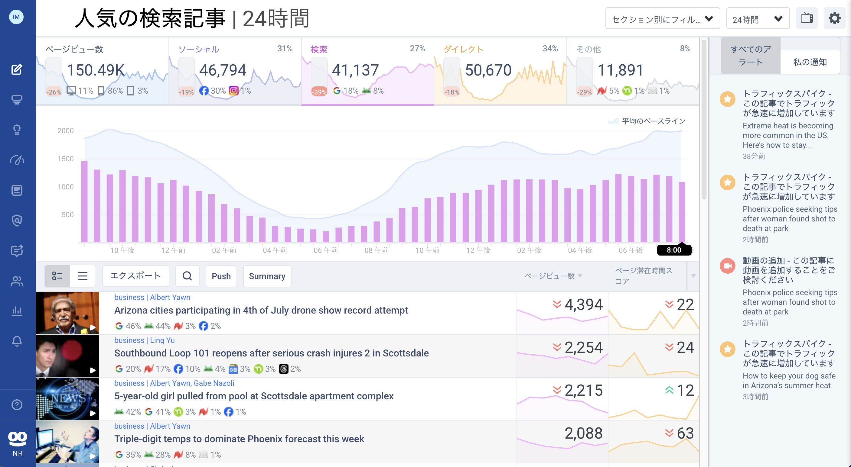Viewport: 851px width, 467px height.
Task: Click author link Ling Yu
Action: tap(162, 340)
